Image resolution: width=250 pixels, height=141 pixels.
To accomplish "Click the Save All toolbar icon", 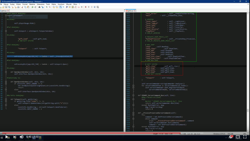I will click(9, 7).
